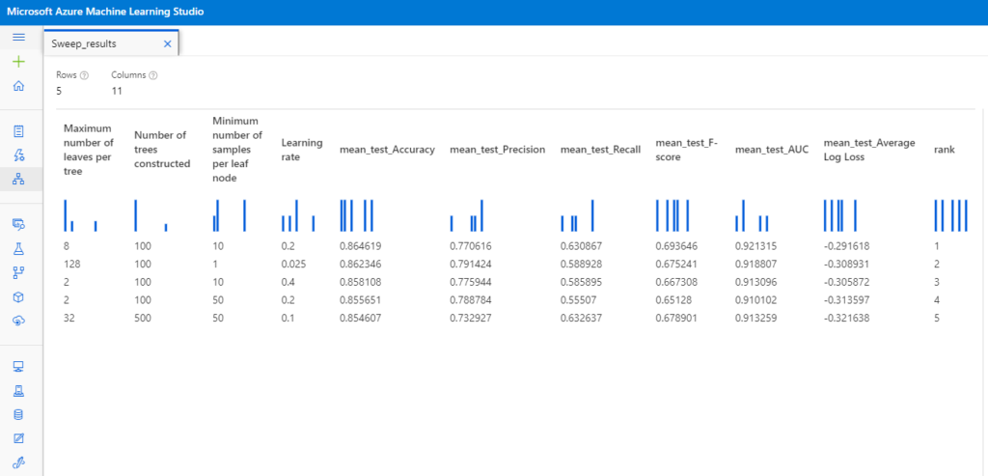988x476 pixels.
Task: Click the Rows help question mark icon
Action: coord(85,75)
